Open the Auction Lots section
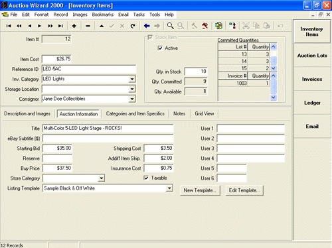 pos(312,56)
